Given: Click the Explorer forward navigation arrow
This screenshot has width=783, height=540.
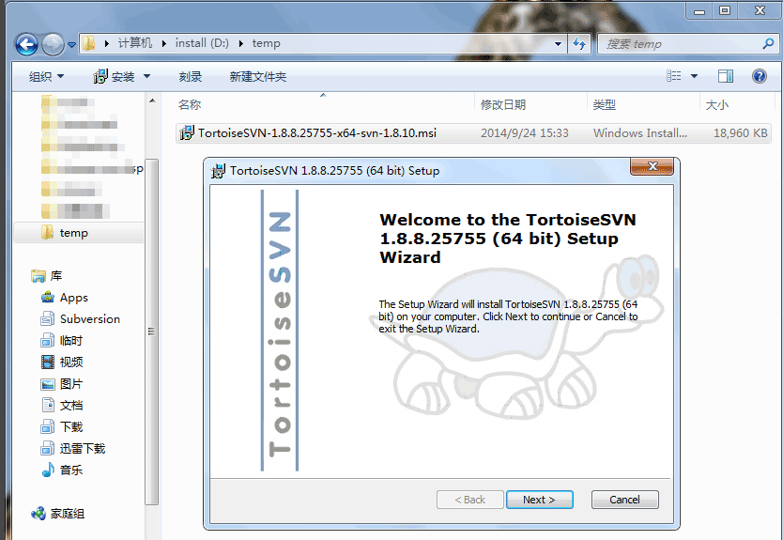Looking at the screenshot, I should pyautogui.click(x=53, y=44).
